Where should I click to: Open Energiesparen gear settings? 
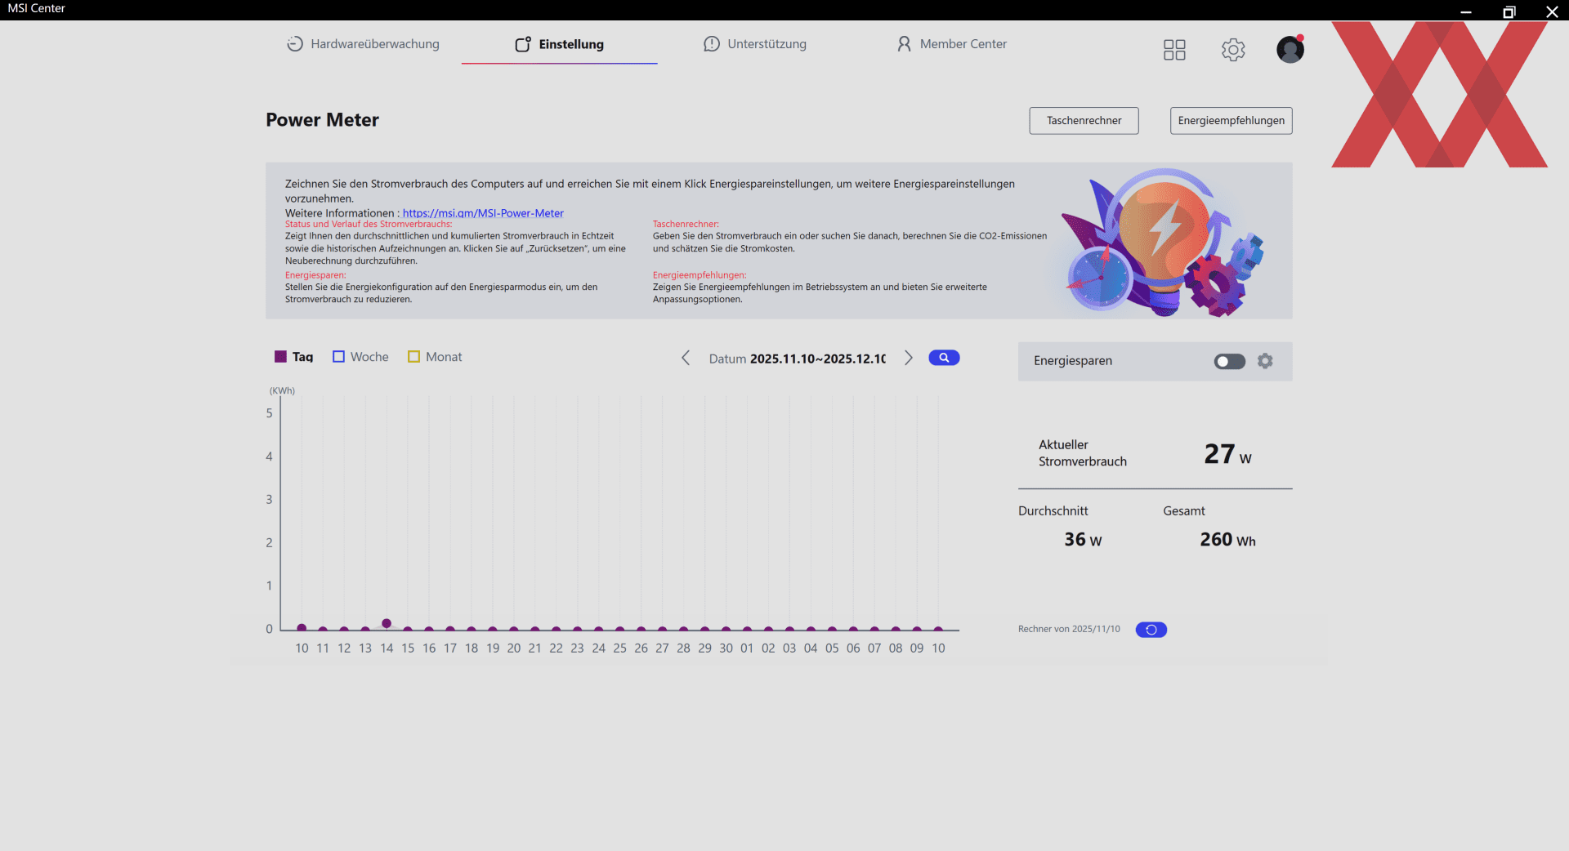pos(1265,361)
